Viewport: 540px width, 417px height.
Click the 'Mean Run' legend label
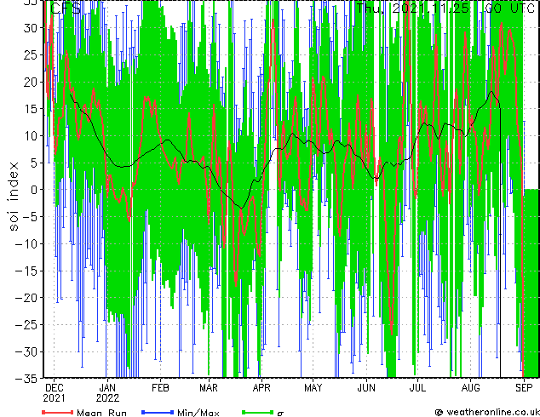[x=102, y=413]
